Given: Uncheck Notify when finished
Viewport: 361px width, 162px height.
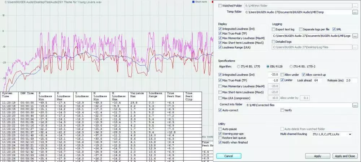Looking at the screenshot, I should [x=220, y=143].
